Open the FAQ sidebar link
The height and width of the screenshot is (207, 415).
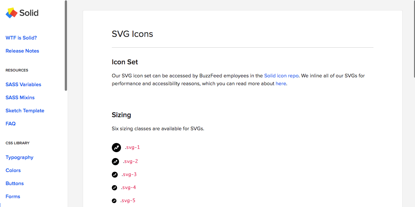pos(10,124)
